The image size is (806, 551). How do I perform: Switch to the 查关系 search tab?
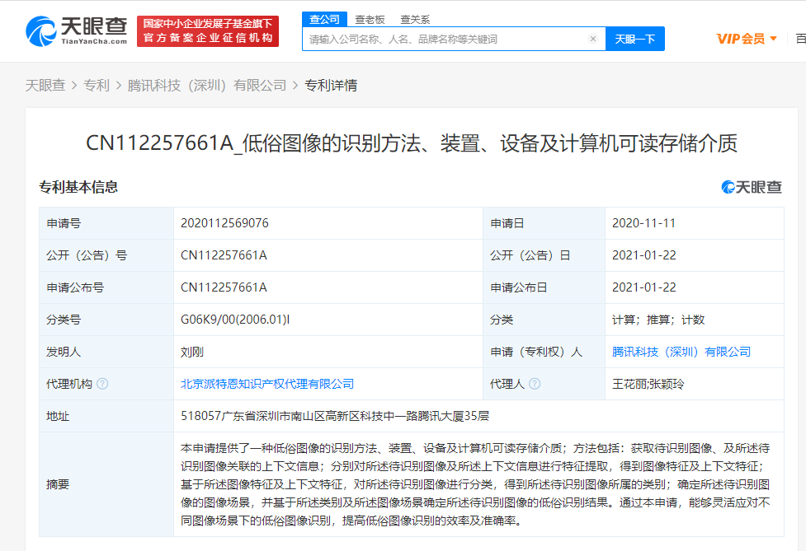pyautogui.click(x=414, y=18)
